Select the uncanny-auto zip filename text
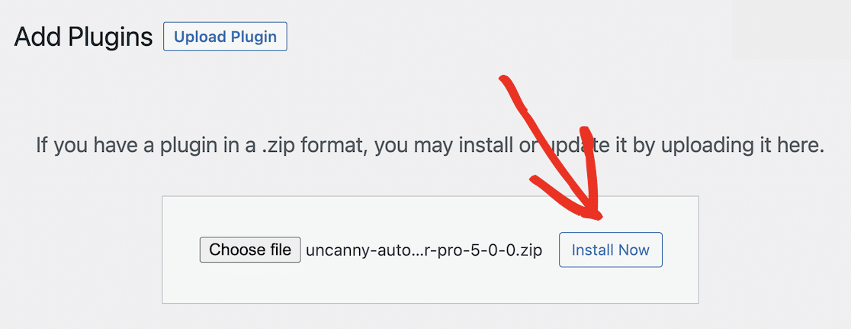This screenshot has height=329, width=851. point(424,250)
